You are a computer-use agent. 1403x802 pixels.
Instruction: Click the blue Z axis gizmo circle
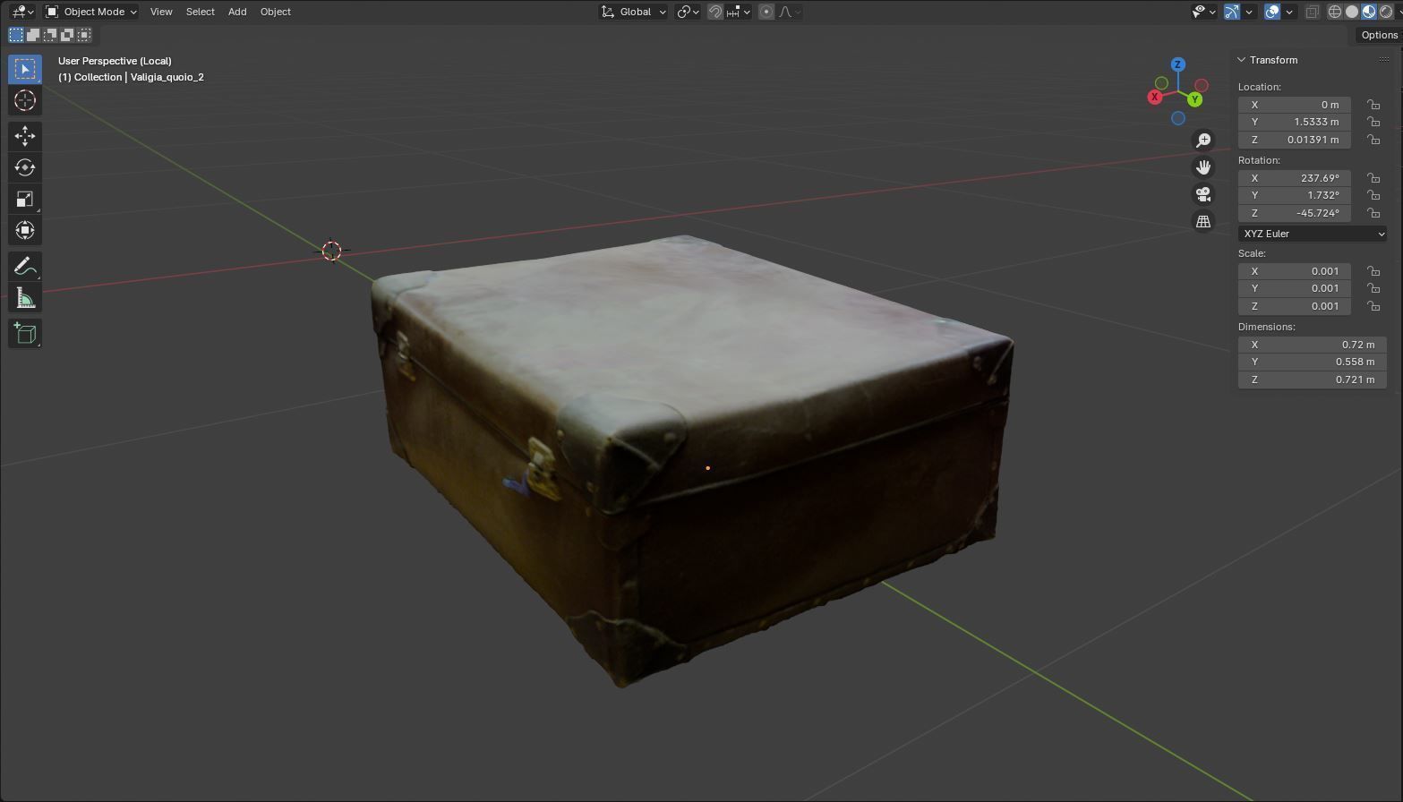point(1178,64)
